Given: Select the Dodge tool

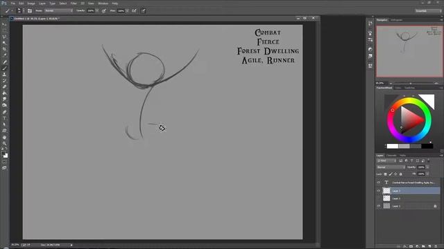Looking at the screenshot, I should (4, 105).
